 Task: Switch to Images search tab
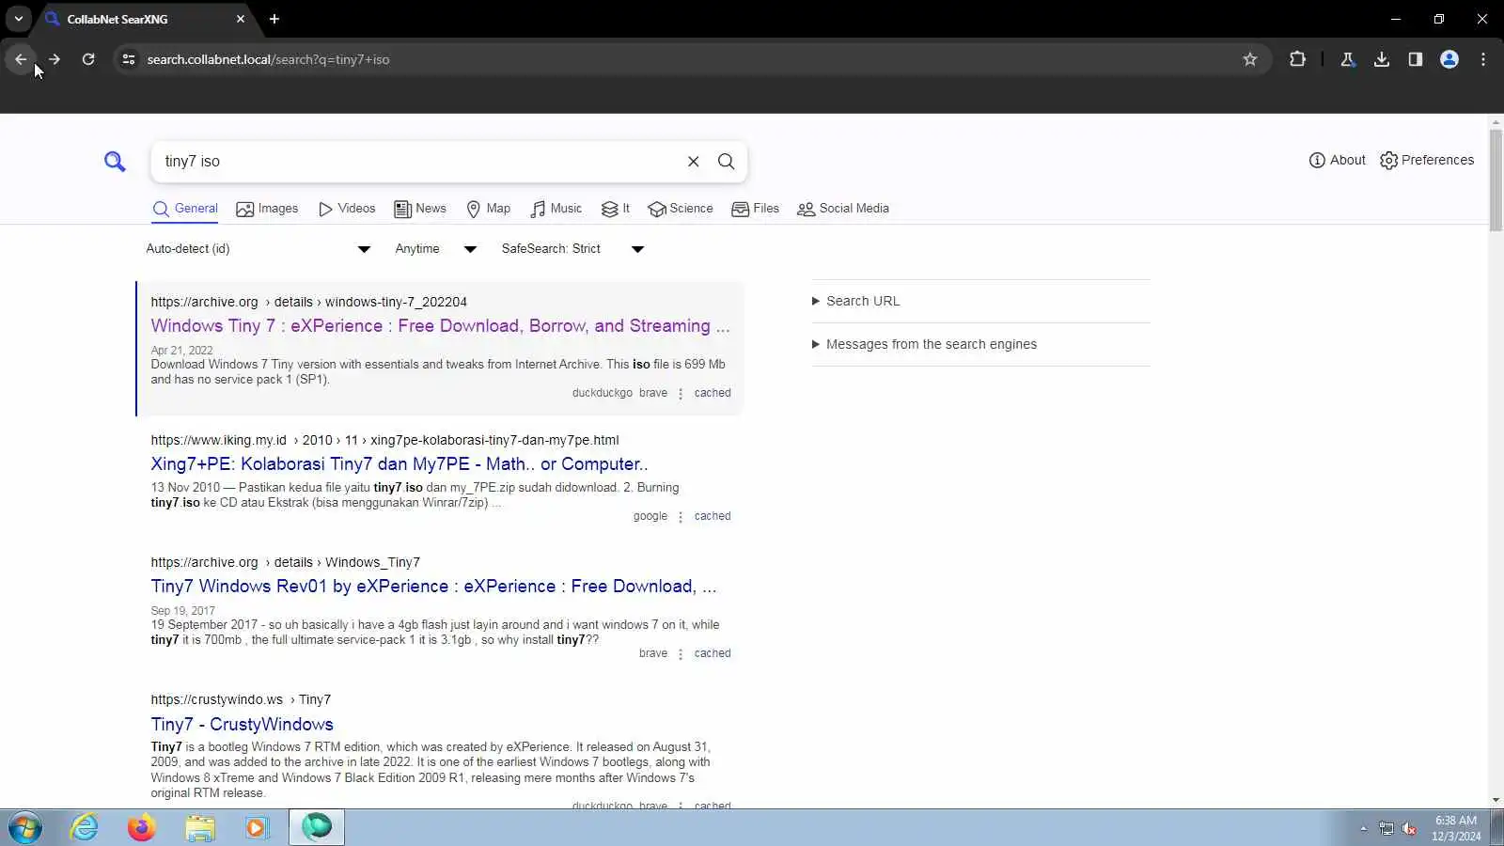(267, 209)
